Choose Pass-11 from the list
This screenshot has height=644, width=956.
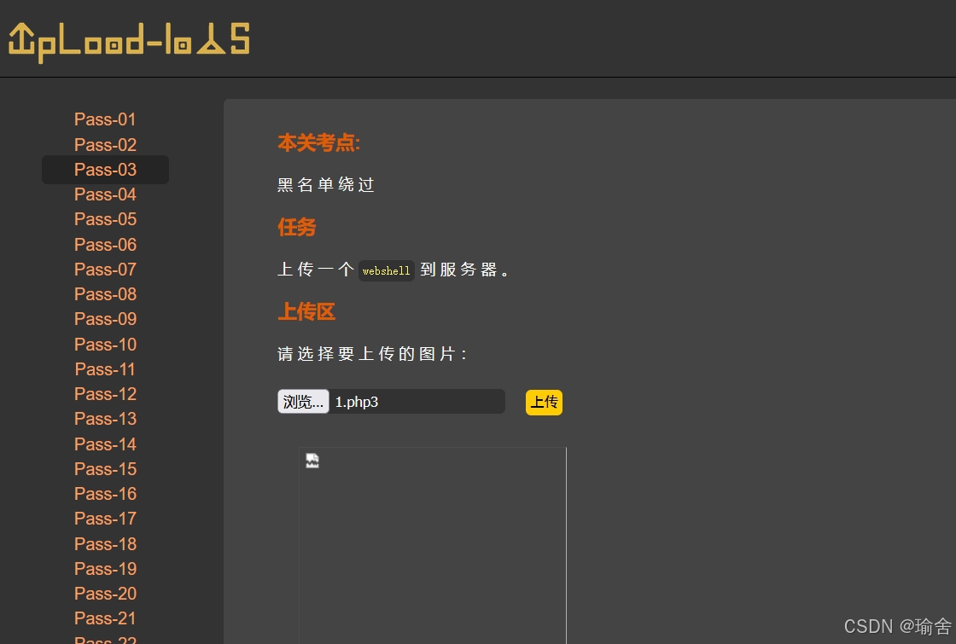point(105,369)
